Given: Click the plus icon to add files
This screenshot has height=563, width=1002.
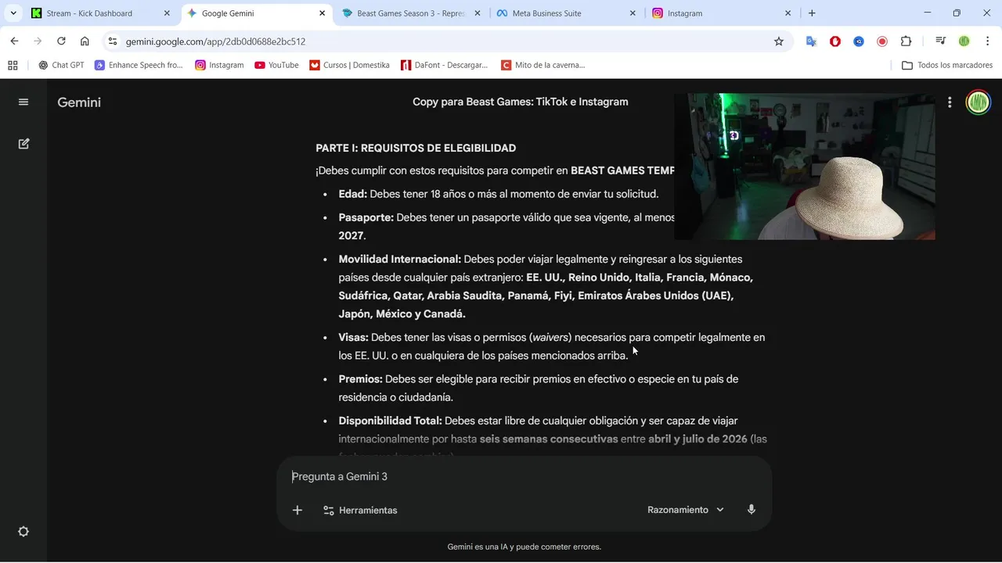Looking at the screenshot, I should coord(297,511).
